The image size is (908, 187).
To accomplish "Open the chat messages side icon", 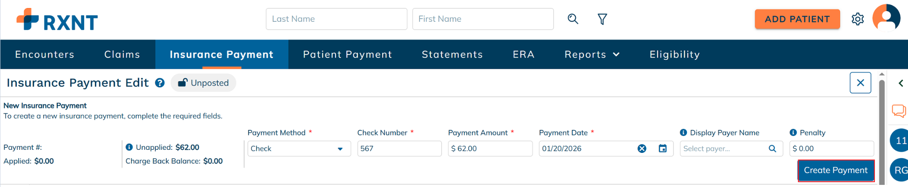I will 899,110.
